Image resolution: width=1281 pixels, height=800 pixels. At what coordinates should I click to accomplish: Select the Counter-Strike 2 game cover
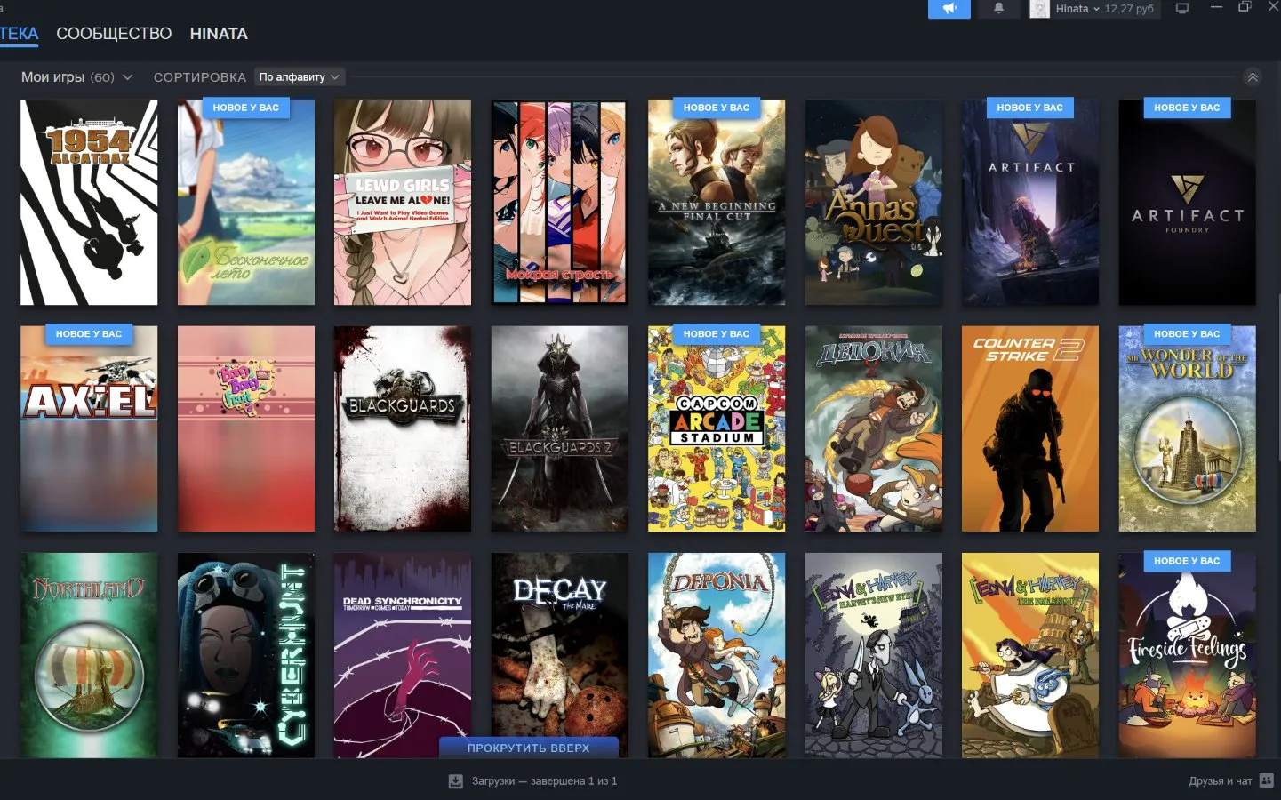click(1030, 429)
